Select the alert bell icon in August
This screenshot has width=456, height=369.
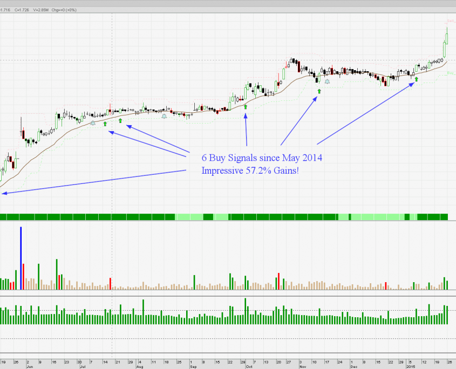tap(164, 116)
